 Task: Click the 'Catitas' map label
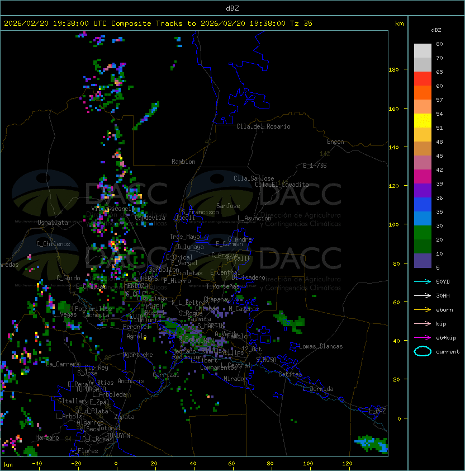coord(290,374)
